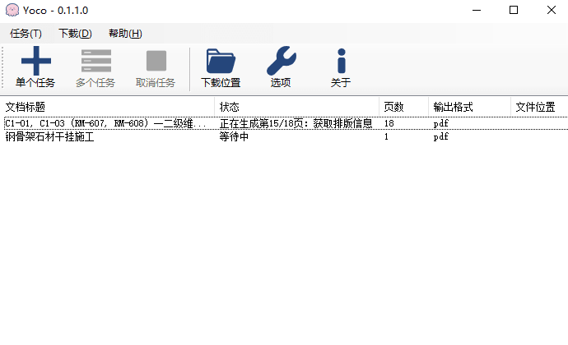The width and height of the screenshot is (568, 345).
Task: Click the 等待中 status cell
Action: coord(234,137)
